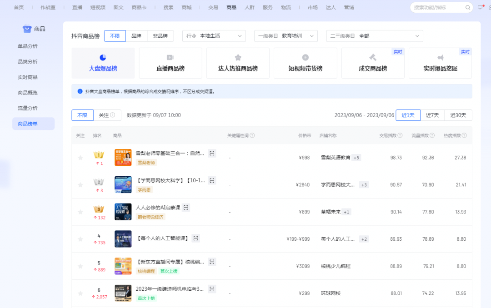Open the message notification icon
The width and height of the screenshot is (491, 308).
(x=481, y=7)
